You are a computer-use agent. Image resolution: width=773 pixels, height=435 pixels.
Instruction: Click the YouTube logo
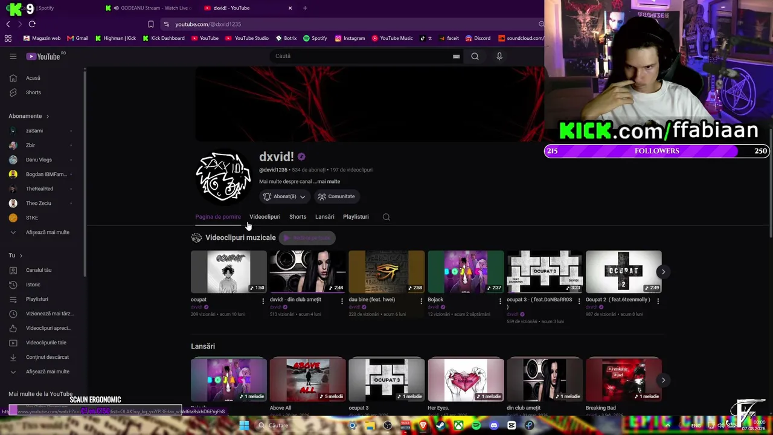click(43, 56)
